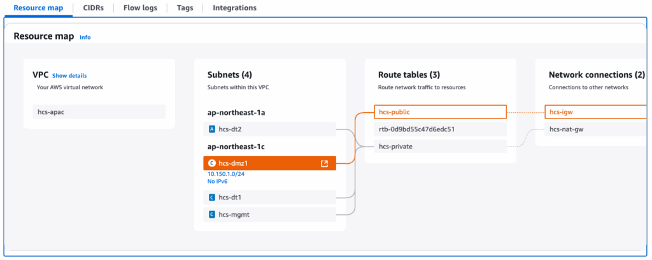The image size is (652, 260).
Task: Select the hcs-mgmt subnet
Action: (269, 215)
